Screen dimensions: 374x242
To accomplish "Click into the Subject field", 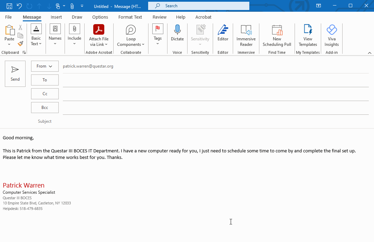I will (x=215, y=121).
